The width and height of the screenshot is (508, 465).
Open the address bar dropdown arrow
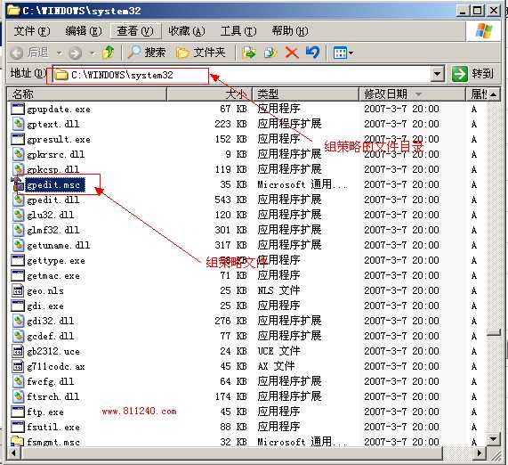click(x=437, y=75)
